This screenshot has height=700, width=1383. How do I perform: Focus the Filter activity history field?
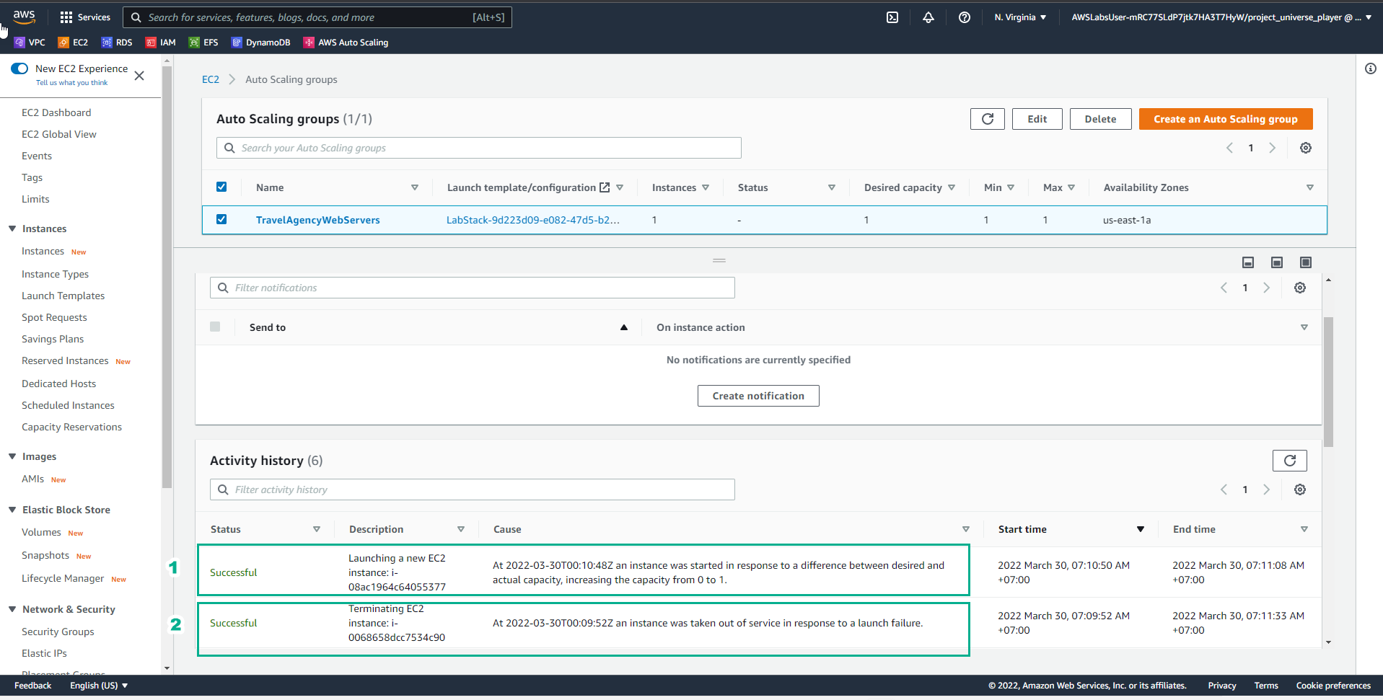click(473, 489)
